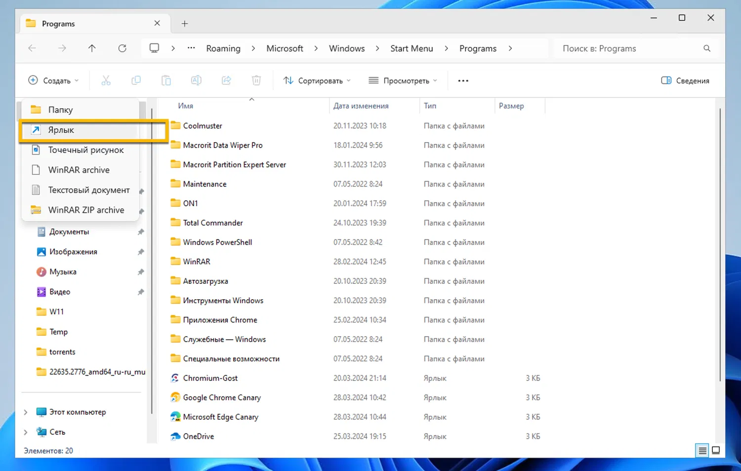Navigate to Start Menu in the address bar
The height and width of the screenshot is (471, 741).
point(412,48)
